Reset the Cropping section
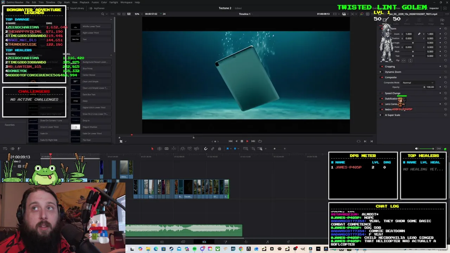Screen dimensions: 450x253 [445, 66]
